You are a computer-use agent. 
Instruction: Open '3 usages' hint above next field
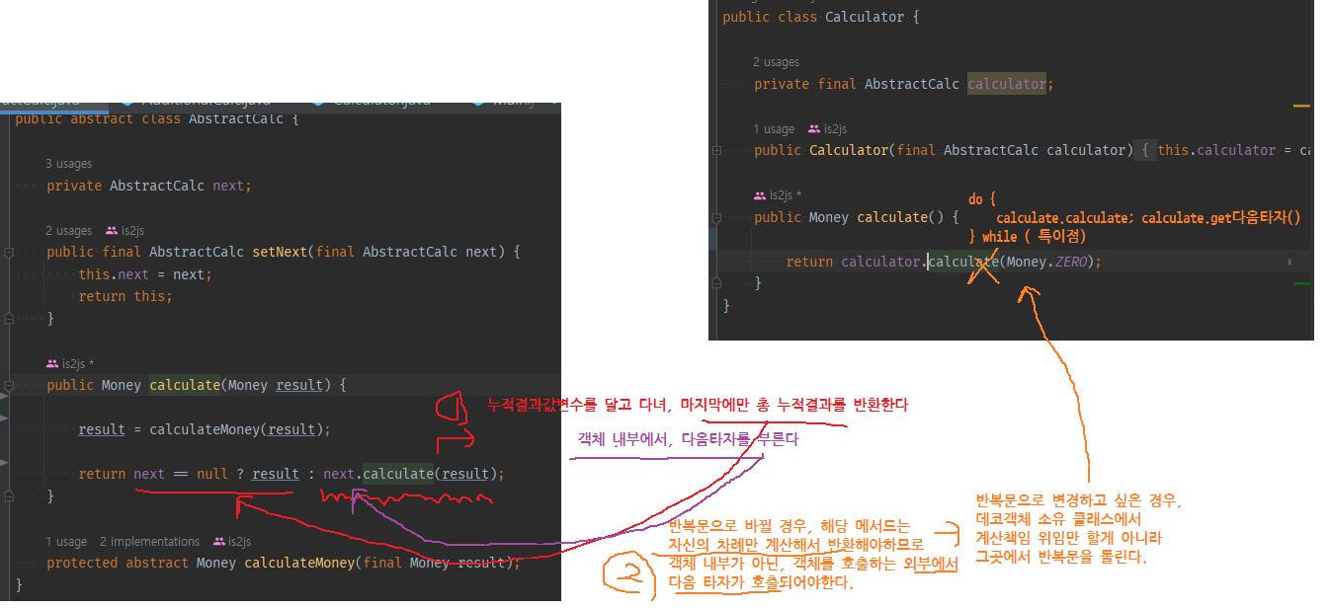click(x=68, y=164)
